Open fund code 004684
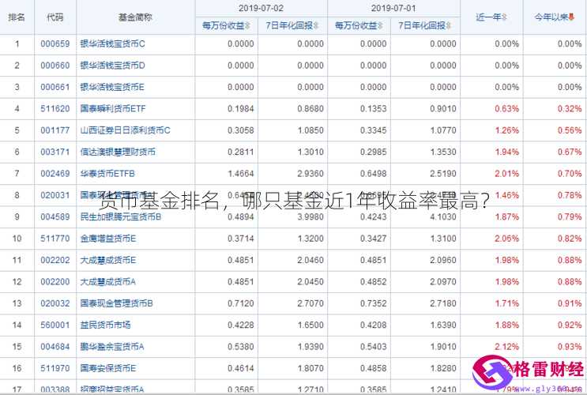The height and width of the screenshot is (395, 587). (x=55, y=347)
